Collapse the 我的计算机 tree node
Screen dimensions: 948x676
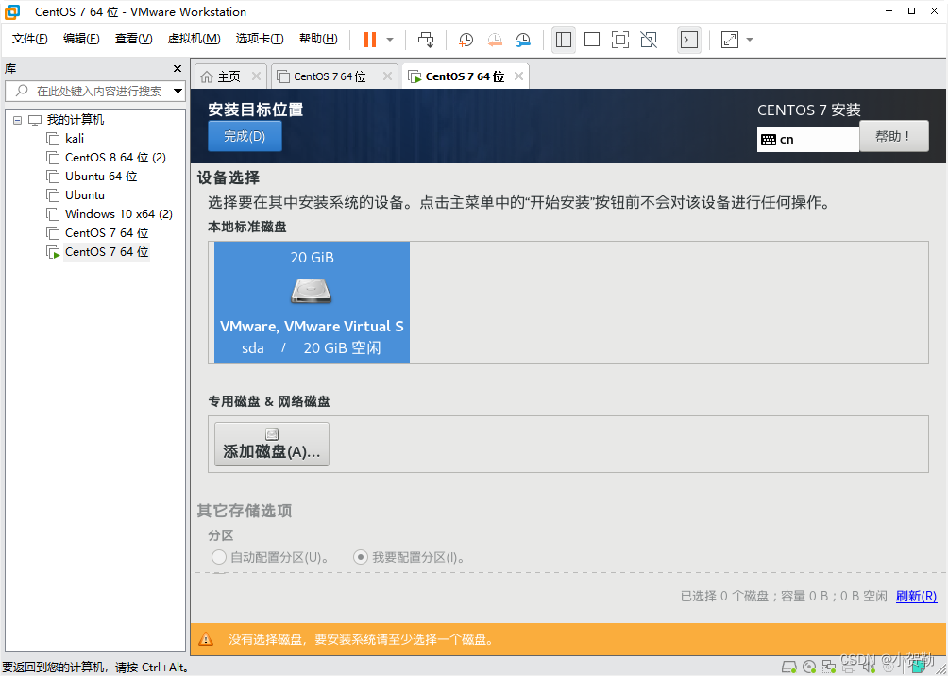point(17,120)
